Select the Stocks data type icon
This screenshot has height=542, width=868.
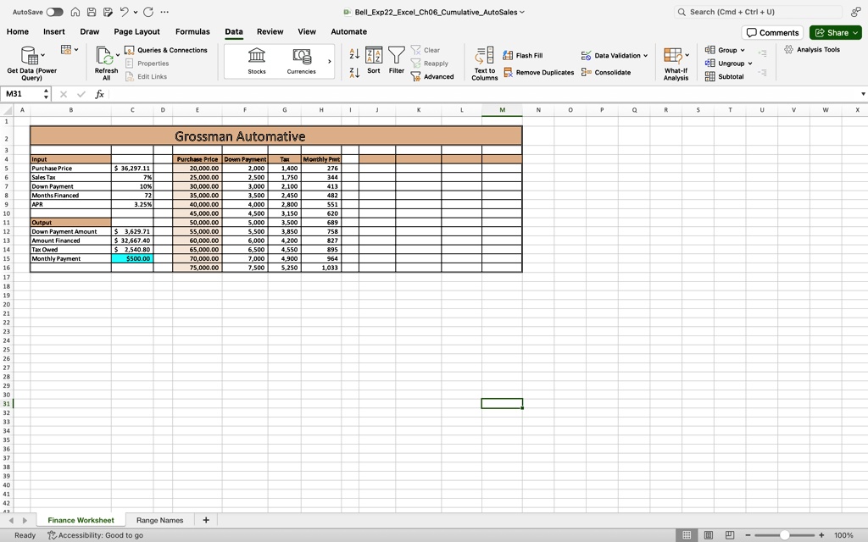coord(255,59)
